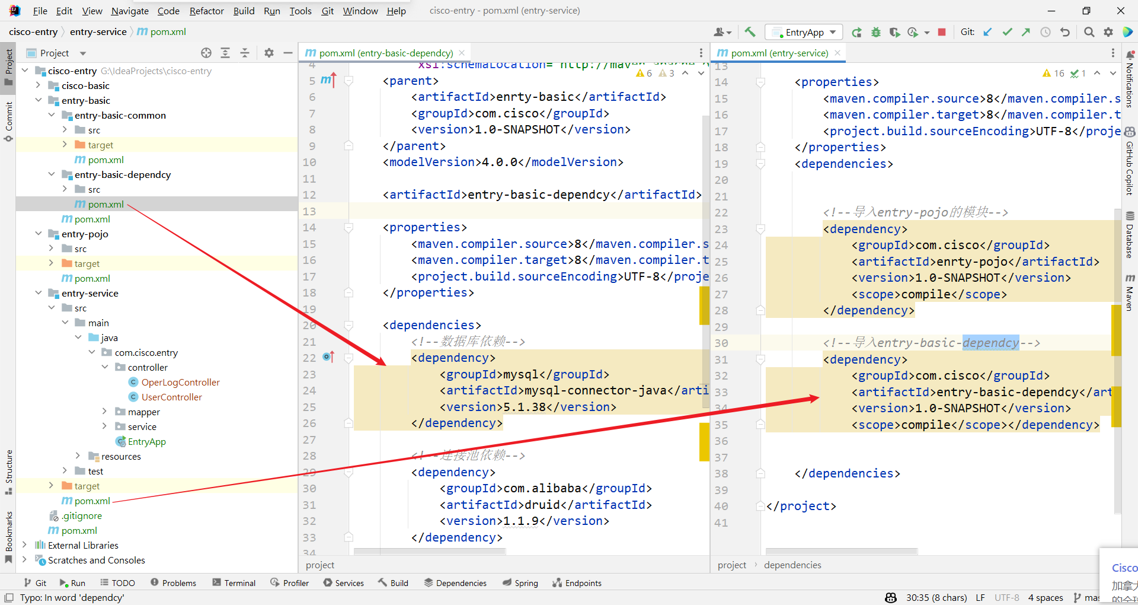Switch to pom.xml (entry-basic-dependcy) tab
The image size is (1138, 605).
coord(385,53)
